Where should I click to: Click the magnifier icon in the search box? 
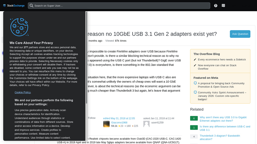[x=31, y=5]
